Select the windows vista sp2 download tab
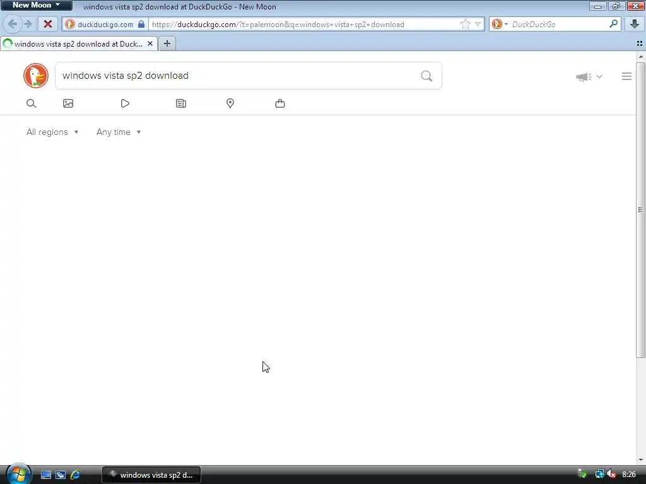The height and width of the screenshot is (484, 646). click(x=78, y=43)
